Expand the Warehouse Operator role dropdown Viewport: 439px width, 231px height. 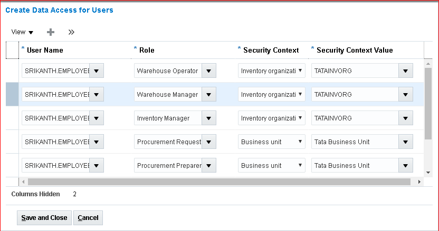(209, 71)
